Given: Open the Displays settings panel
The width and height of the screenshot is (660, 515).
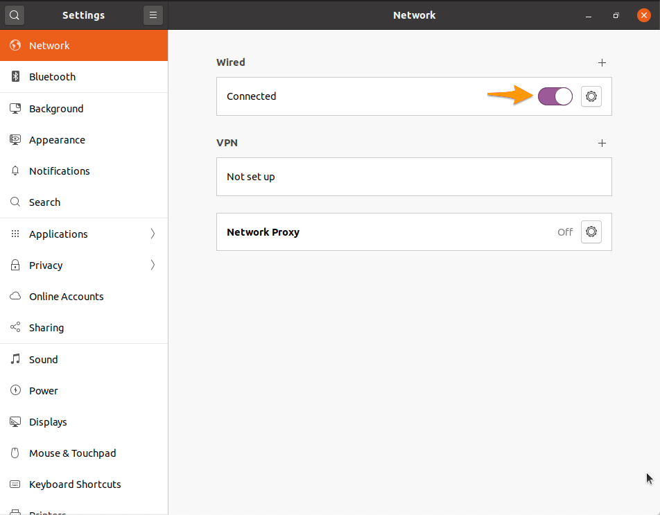Looking at the screenshot, I should (x=47, y=421).
